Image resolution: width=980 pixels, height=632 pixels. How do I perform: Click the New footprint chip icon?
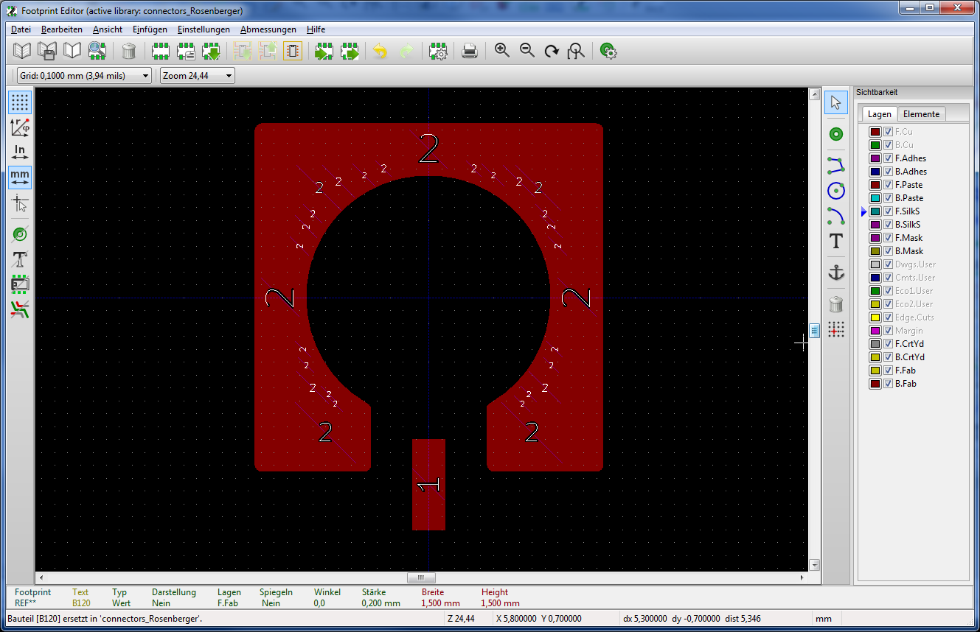point(161,51)
